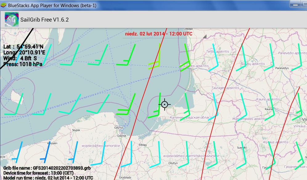307x180 pixels.
Task: Click the Grib file name line
Action: [47, 168]
